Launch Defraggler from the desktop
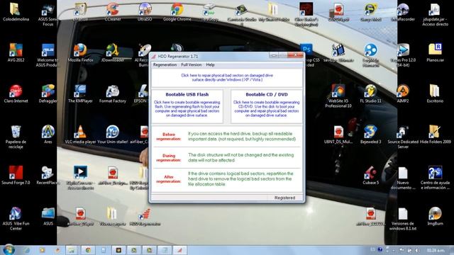This screenshot has height=255, width=454. 48,93
